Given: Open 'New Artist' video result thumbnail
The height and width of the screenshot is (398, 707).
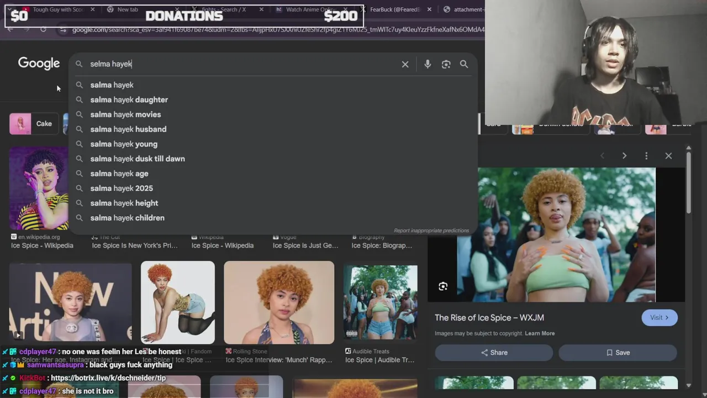Looking at the screenshot, I should coord(70,303).
